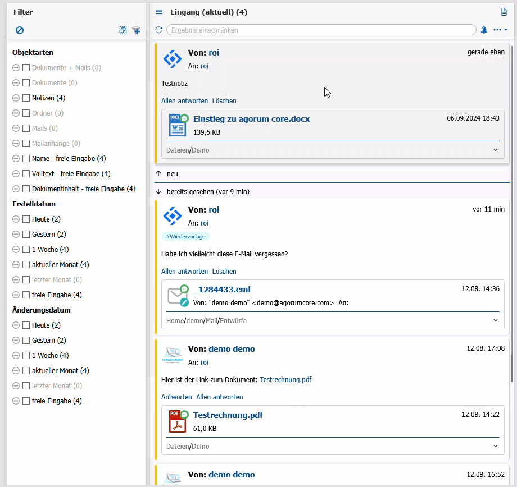
Task: Check freie Eingabe (4) under Erstelldatum
Action: pos(26,295)
